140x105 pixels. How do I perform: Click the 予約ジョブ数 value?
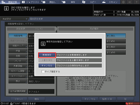(x=114, y=15)
